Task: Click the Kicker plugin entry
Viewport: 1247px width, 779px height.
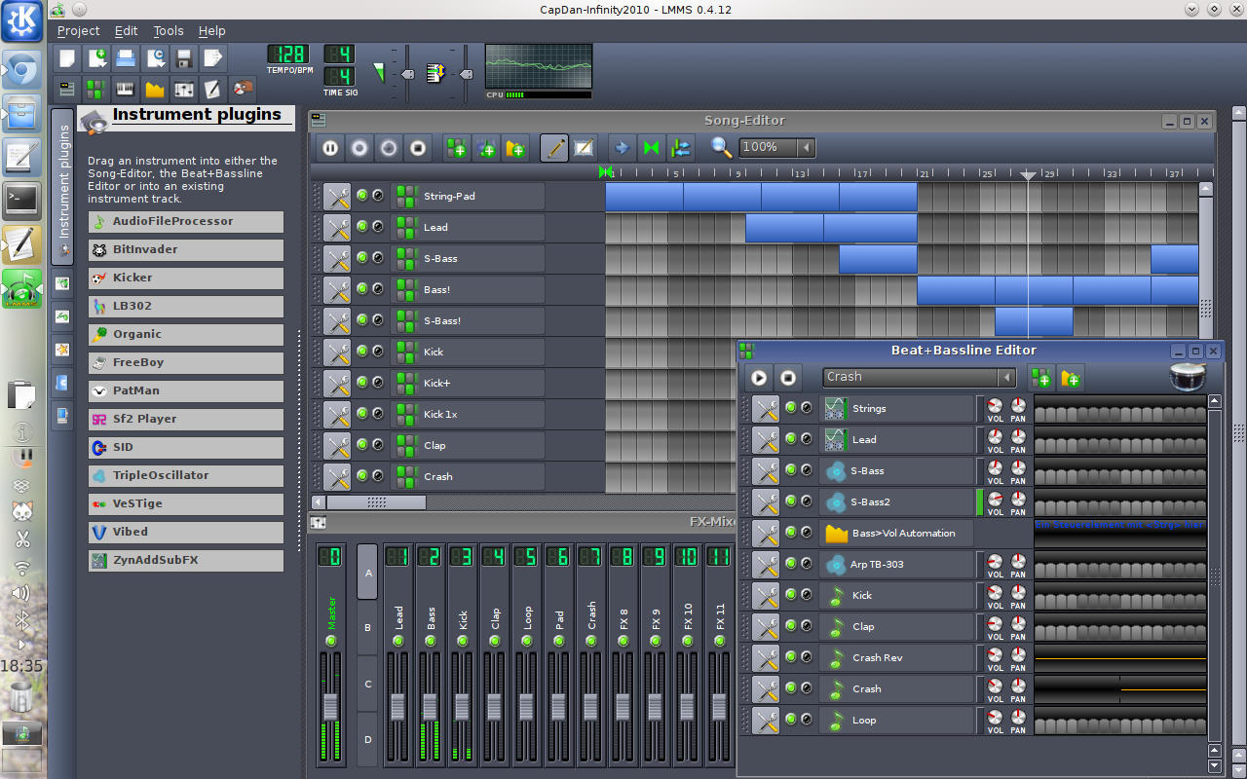Action: pyautogui.click(x=186, y=278)
